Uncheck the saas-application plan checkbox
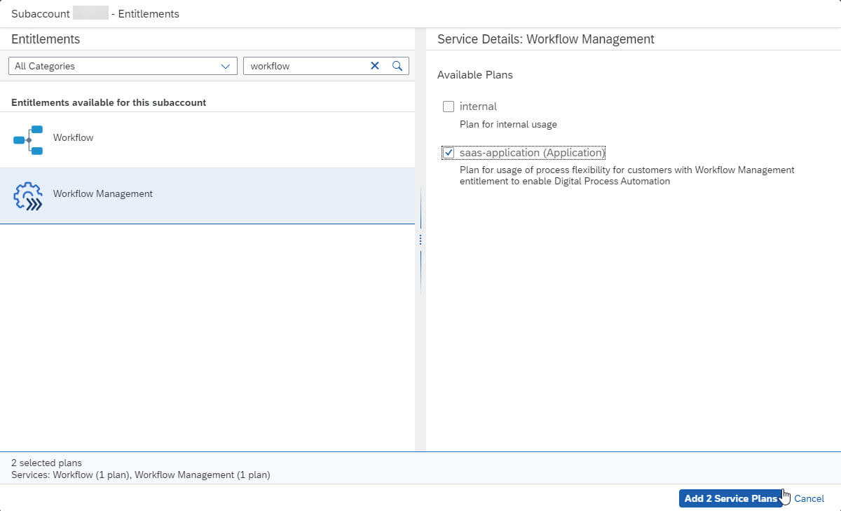This screenshot has width=841, height=511. (x=449, y=153)
